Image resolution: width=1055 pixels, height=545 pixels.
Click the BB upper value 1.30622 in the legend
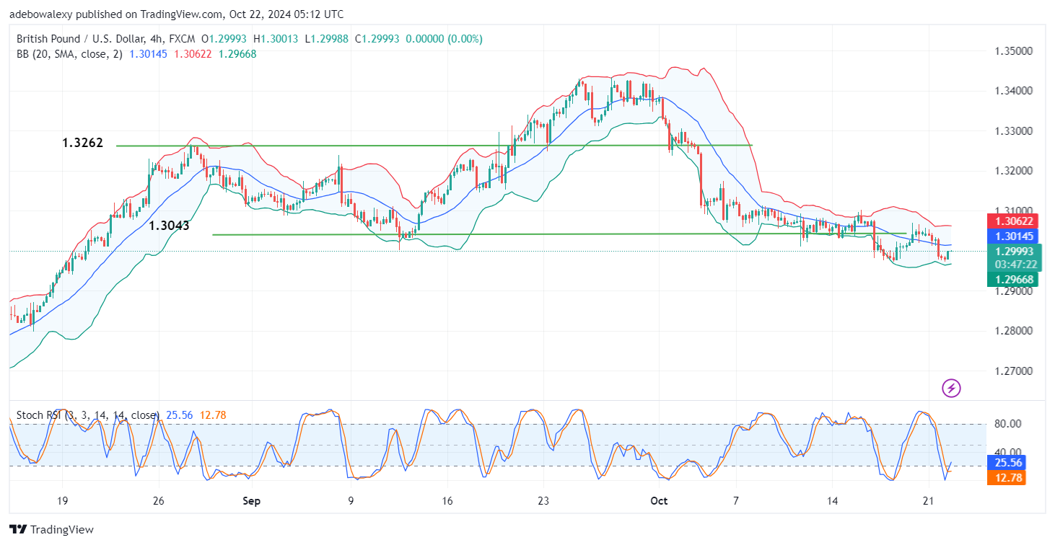(193, 54)
